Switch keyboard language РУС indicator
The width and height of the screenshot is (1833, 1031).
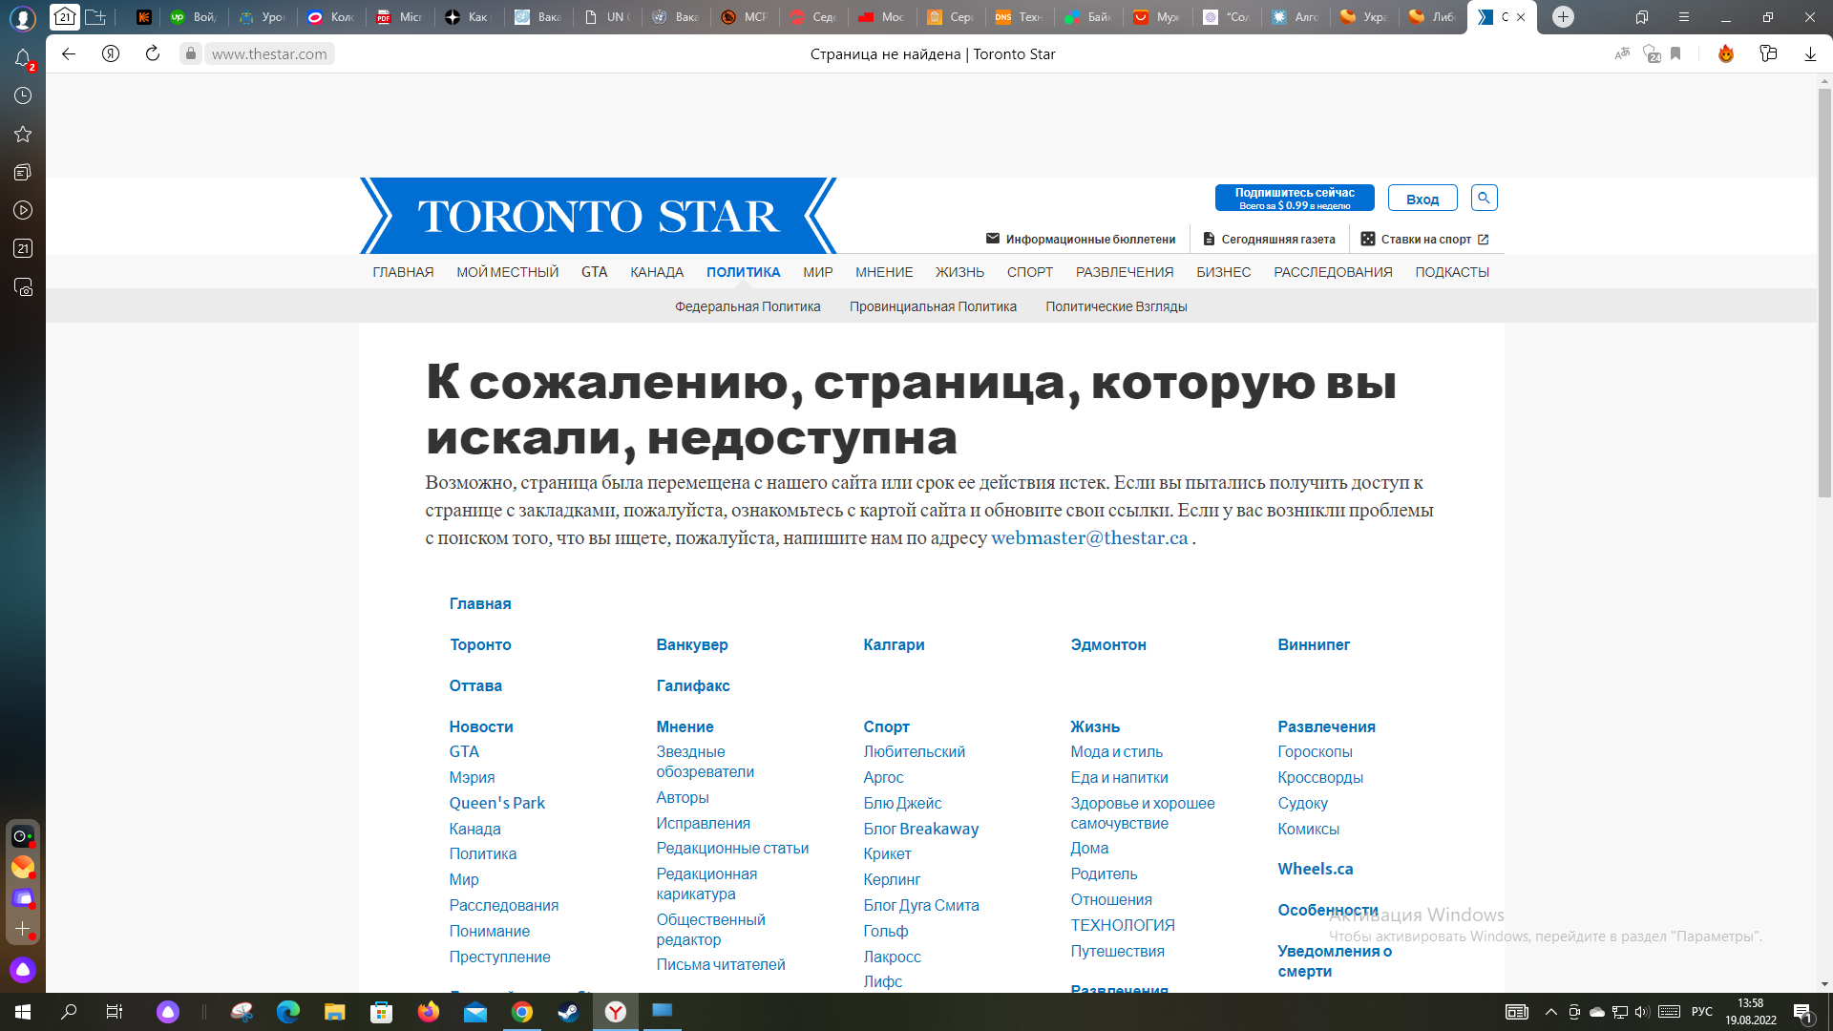tap(1702, 1012)
